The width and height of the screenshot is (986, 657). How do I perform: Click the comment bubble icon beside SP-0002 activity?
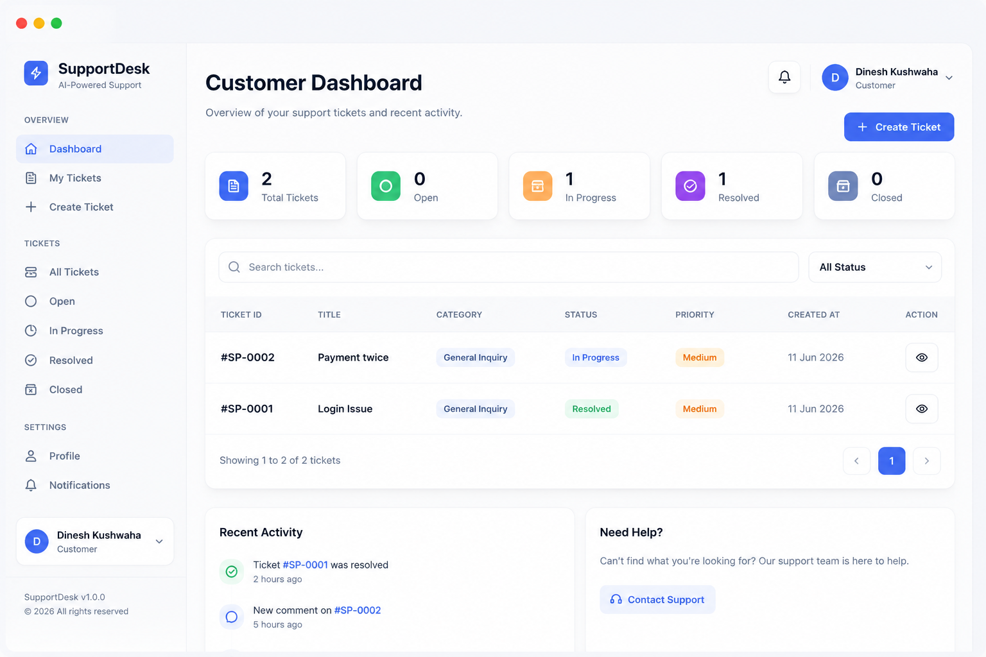point(232,617)
